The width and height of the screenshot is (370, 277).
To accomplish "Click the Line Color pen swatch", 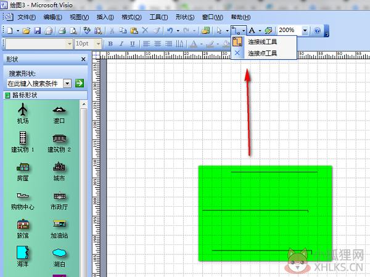I will (x=210, y=44).
